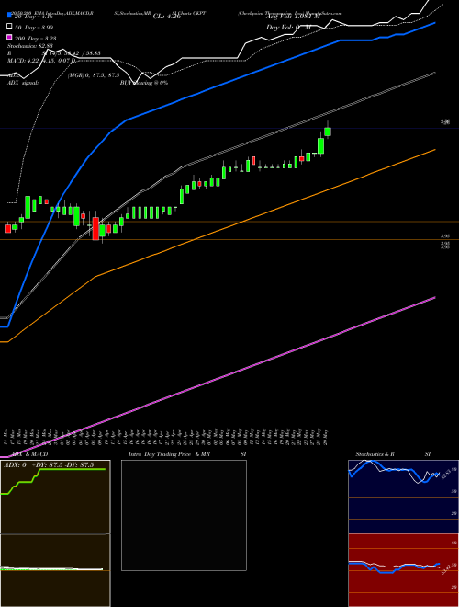Click the price label beside the blue horizontal line

[x=445, y=122]
